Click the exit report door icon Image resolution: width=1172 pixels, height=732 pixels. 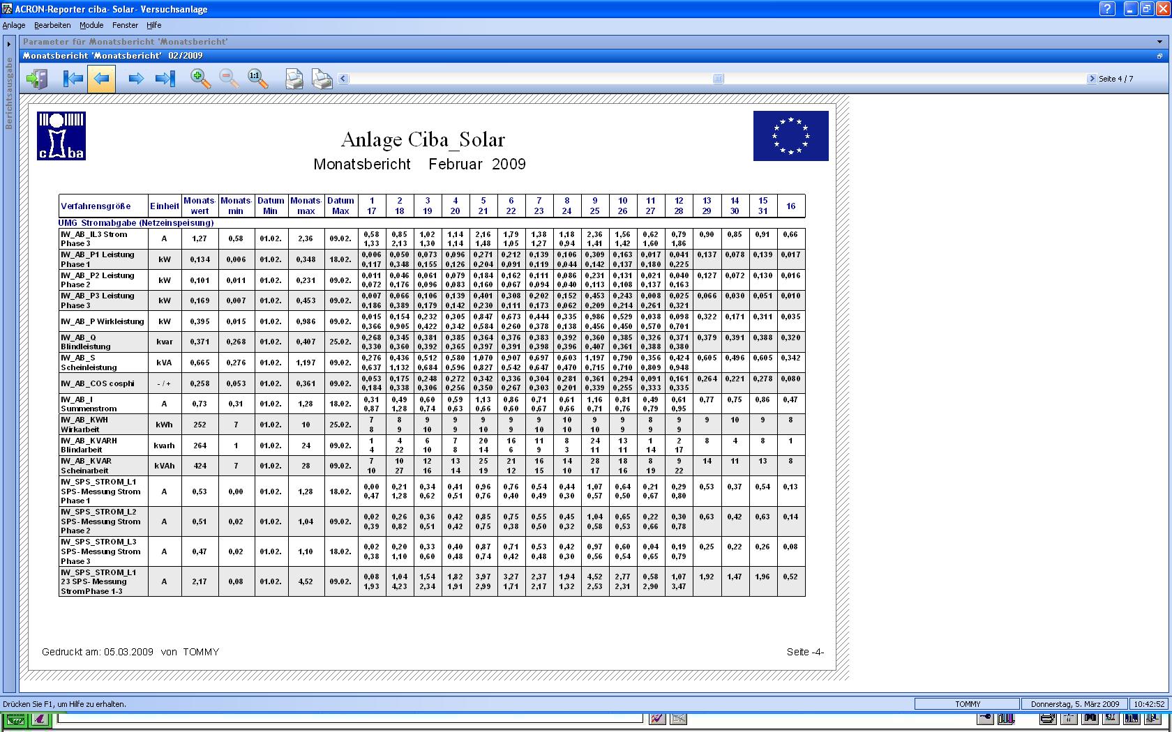(37, 79)
